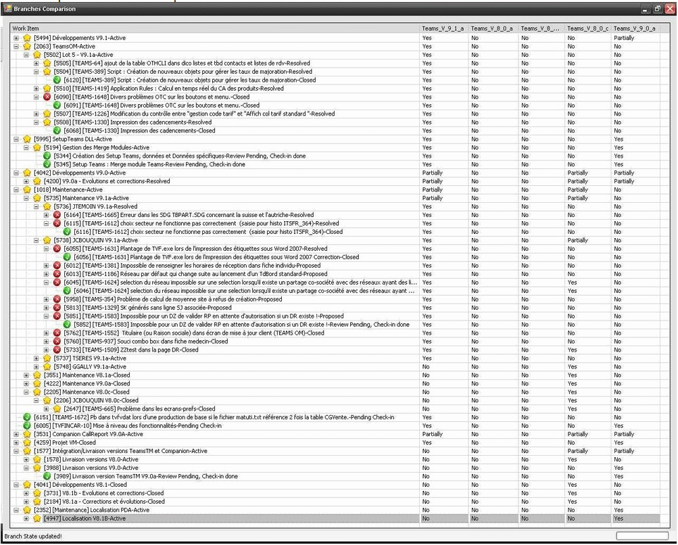Click red bug icon of item [6090]
This screenshot has width=678, height=545.
[x=47, y=97]
